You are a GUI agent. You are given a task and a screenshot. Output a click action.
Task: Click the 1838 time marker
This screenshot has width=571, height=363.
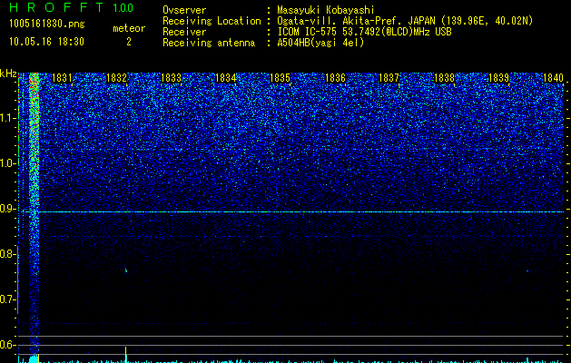444,78
